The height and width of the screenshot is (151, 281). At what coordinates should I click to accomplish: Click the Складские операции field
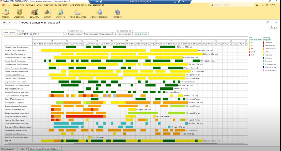(90, 34)
